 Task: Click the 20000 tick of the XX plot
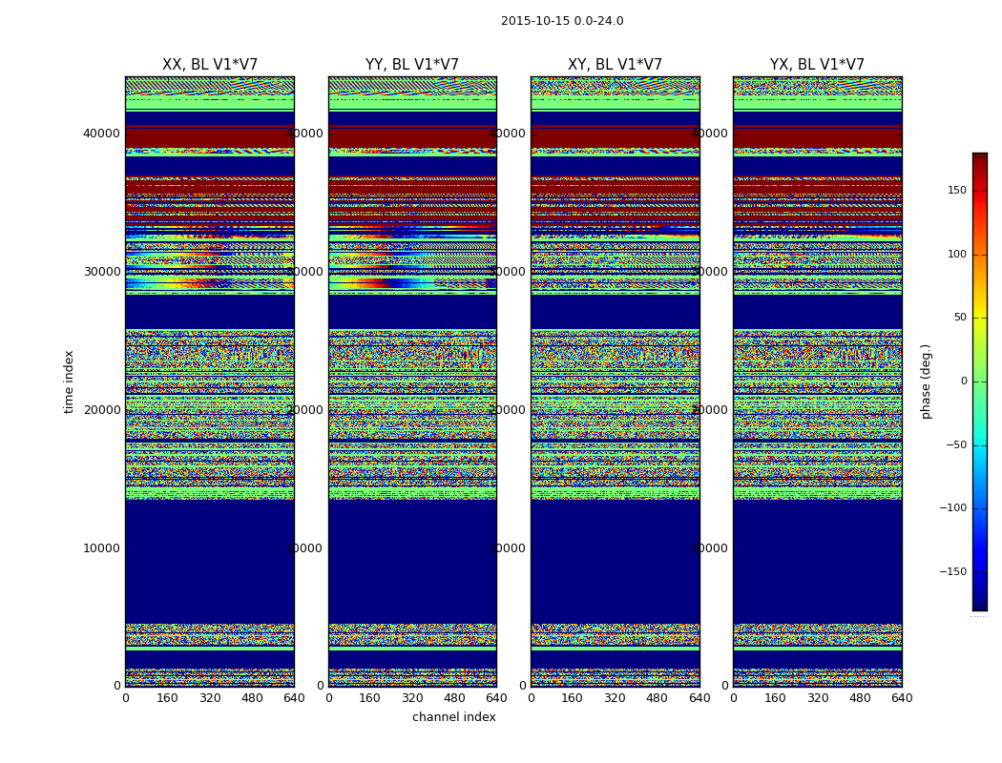click(x=101, y=410)
